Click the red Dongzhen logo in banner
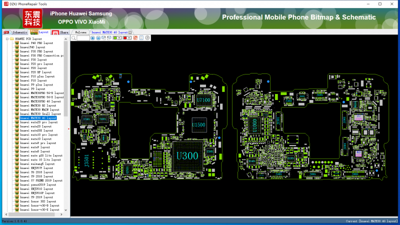The width and height of the screenshot is (400, 225). click(32, 18)
